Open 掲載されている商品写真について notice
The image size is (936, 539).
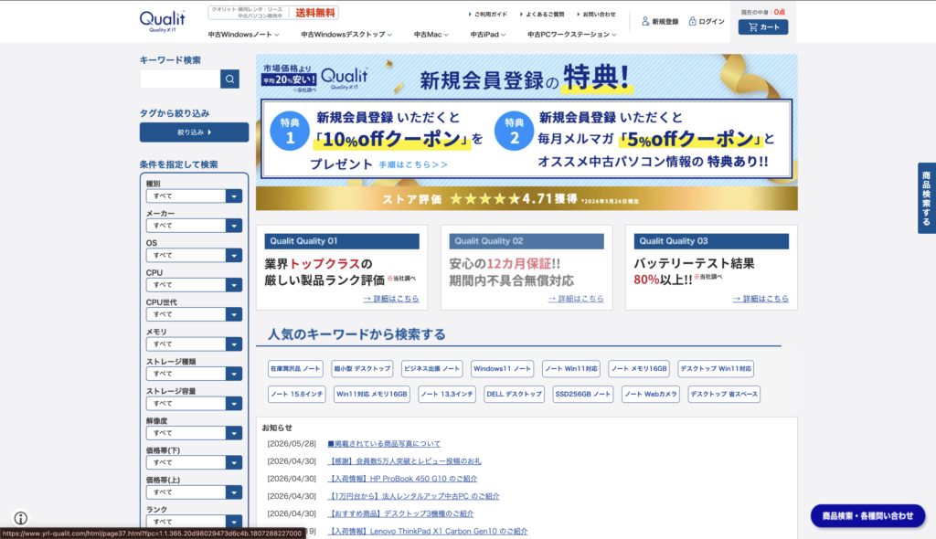tap(384, 444)
